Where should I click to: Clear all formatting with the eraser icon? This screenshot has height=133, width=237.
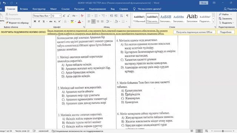pos(82,16)
